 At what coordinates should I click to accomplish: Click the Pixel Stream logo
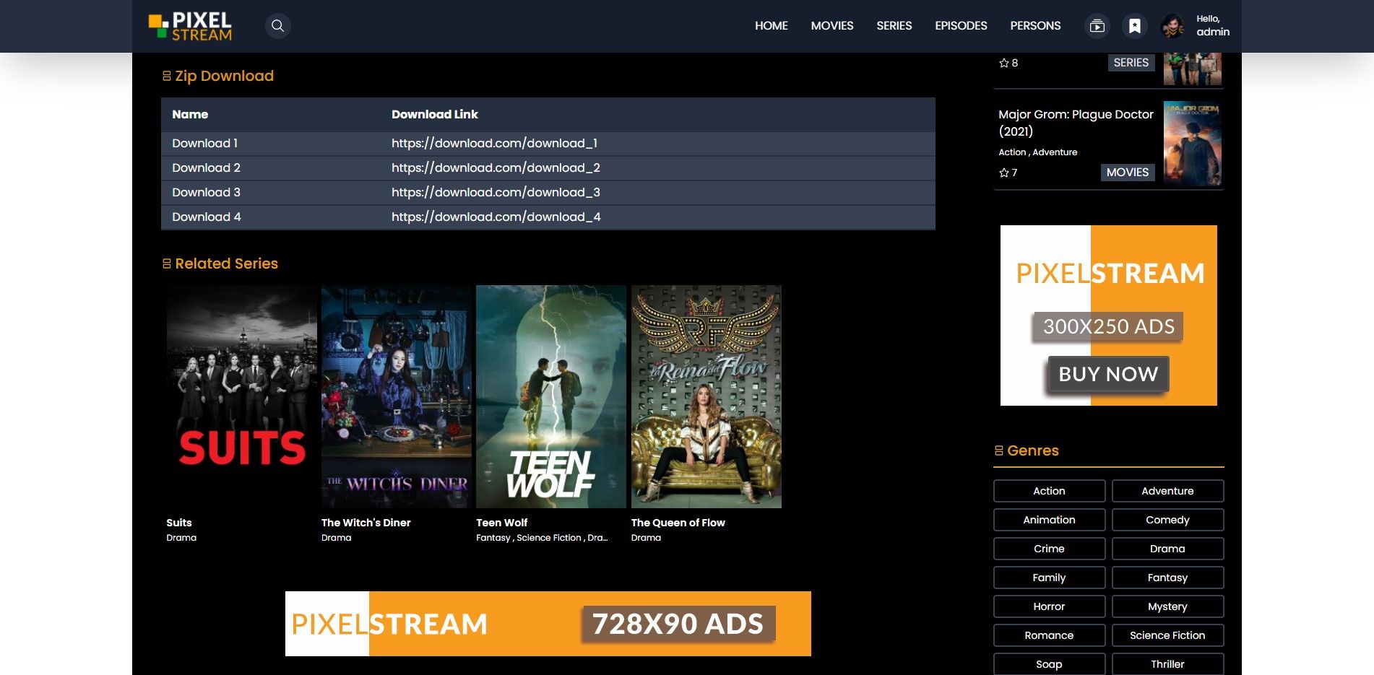190,26
